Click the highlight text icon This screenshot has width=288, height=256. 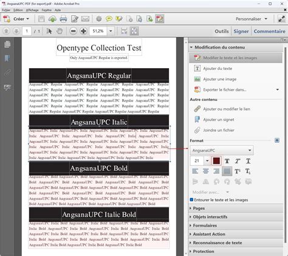pyautogui.click(x=119, y=19)
